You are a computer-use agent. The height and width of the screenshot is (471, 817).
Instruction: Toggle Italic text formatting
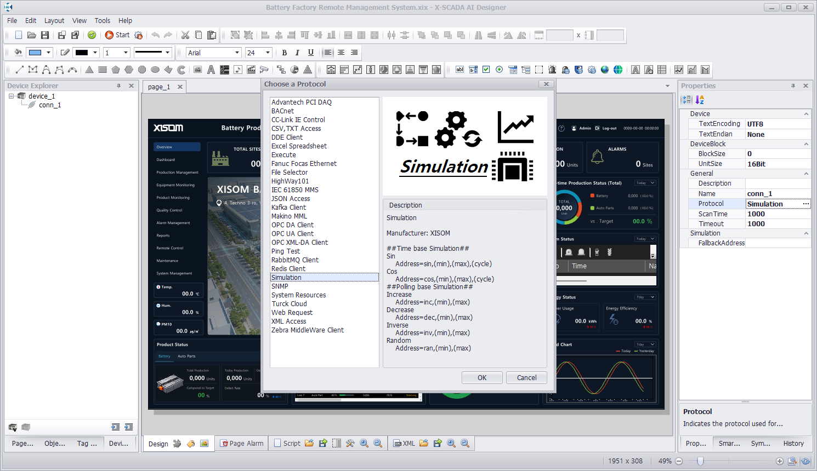coord(297,53)
